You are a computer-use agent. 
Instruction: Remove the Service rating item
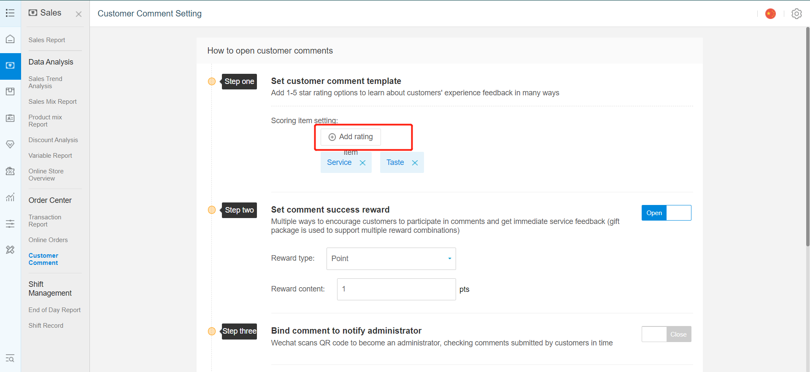(x=362, y=163)
